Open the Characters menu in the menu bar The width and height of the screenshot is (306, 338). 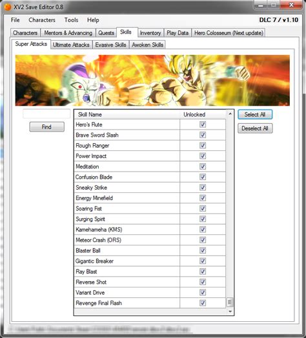pos(42,20)
